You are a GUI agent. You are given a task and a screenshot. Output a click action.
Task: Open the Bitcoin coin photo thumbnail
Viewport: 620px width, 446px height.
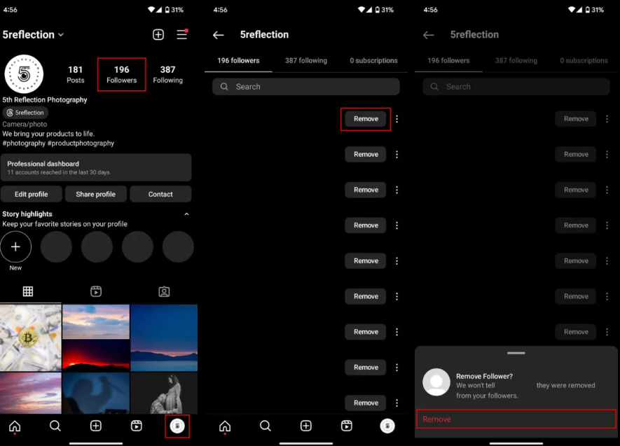tap(30, 337)
